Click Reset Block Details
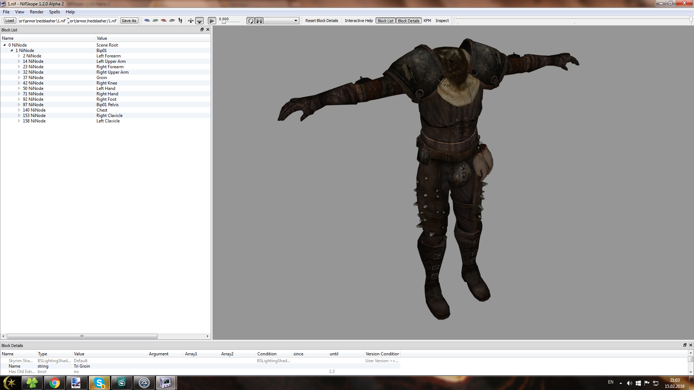Image resolution: width=694 pixels, height=390 pixels. tap(322, 21)
